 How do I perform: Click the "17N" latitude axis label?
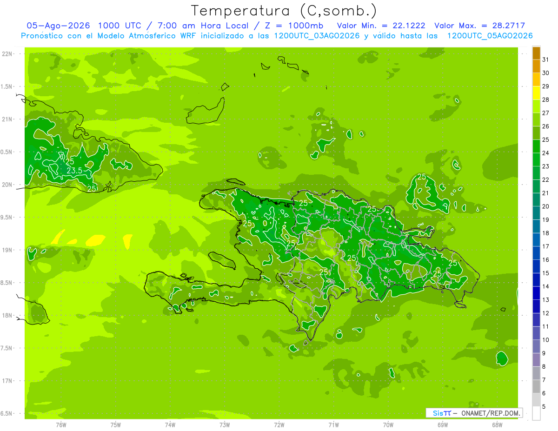pyautogui.click(x=7, y=381)
